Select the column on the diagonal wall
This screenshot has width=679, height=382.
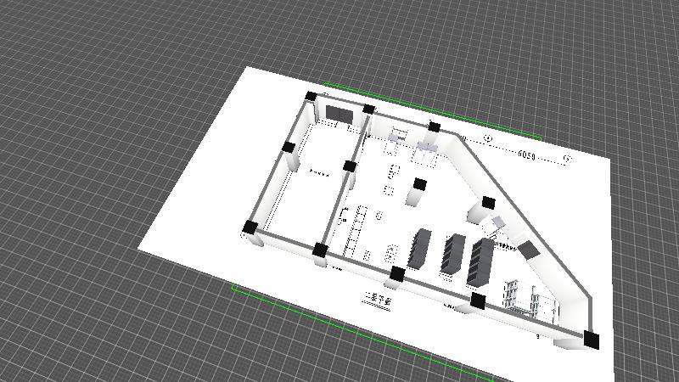click(x=488, y=203)
